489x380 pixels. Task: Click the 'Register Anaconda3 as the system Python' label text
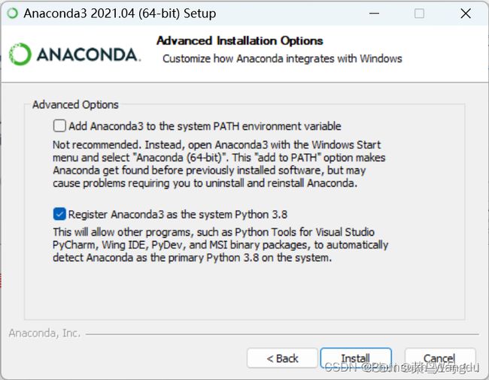178,215
